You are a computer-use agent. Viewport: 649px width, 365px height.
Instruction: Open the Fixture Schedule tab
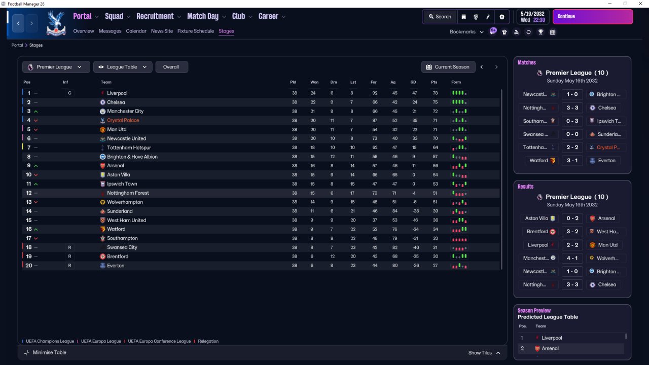tap(196, 31)
